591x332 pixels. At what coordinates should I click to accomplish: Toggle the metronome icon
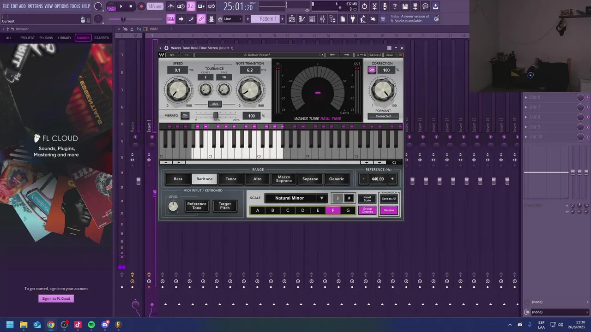tap(170, 6)
